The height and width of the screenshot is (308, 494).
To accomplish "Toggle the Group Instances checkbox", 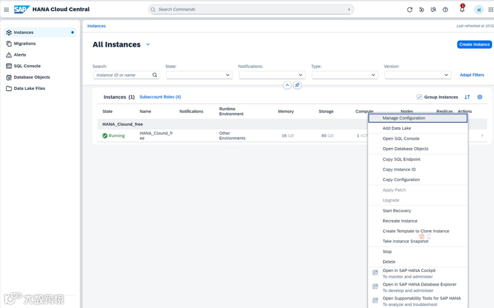I will pyautogui.click(x=419, y=97).
